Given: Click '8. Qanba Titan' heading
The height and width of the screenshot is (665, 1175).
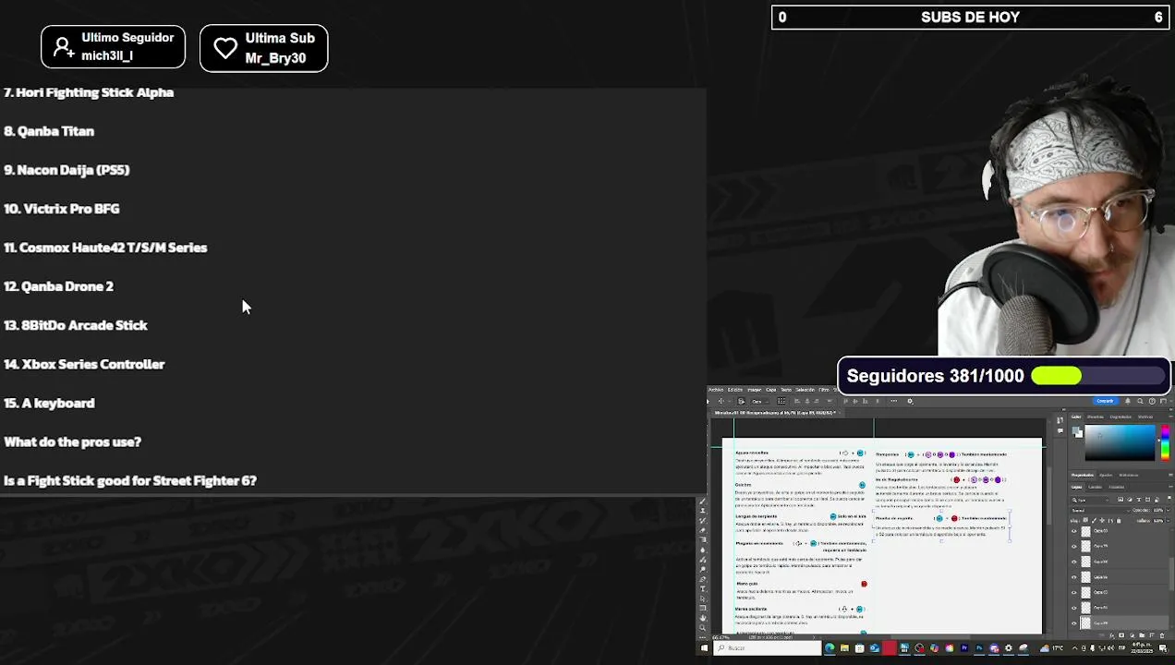Looking at the screenshot, I should [x=49, y=131].
